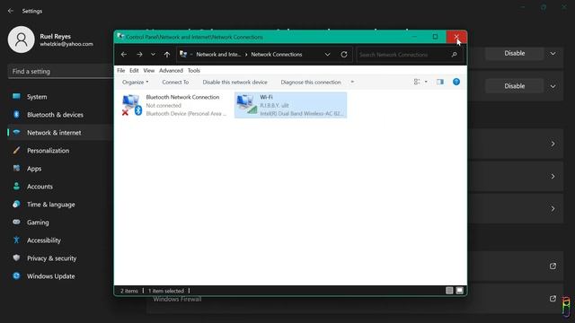Open the File menu

tap(121, 70)
